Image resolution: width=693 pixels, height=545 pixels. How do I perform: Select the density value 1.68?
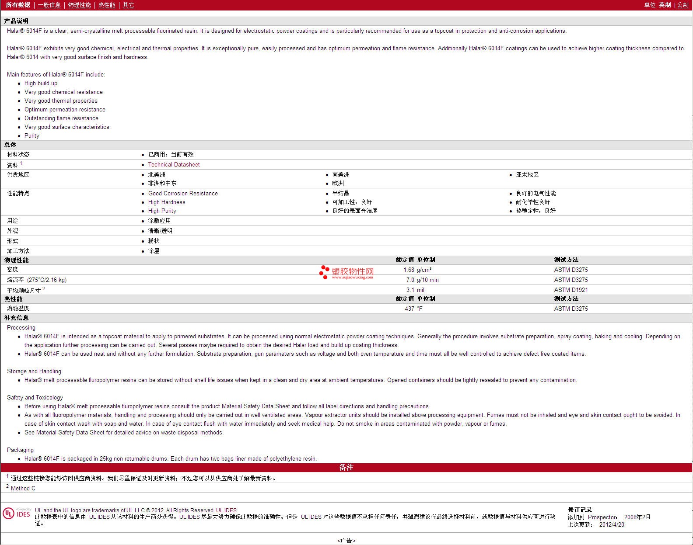[409, 270]
